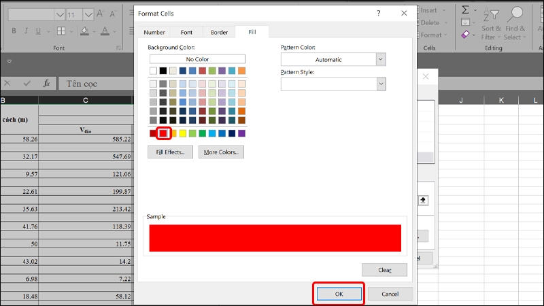Open the Pattern Style dropdown
The height and width of the screenshot is (306, 544).
point(381,84)
